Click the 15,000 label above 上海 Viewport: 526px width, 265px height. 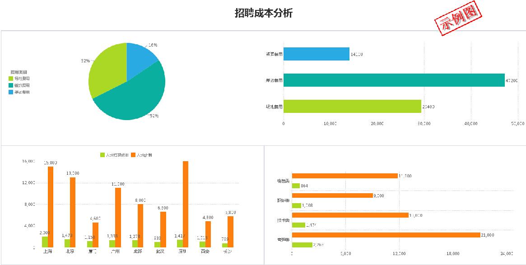pos(50,163)
